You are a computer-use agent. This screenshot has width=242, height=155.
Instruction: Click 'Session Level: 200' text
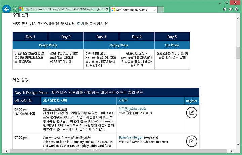(x=55, y=109)
